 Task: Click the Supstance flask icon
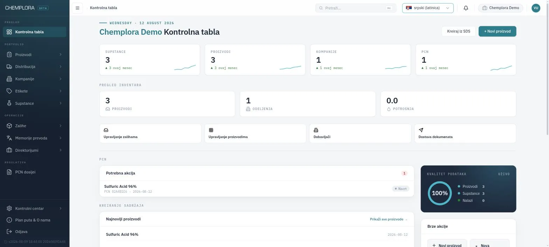[x=9, y=103]
